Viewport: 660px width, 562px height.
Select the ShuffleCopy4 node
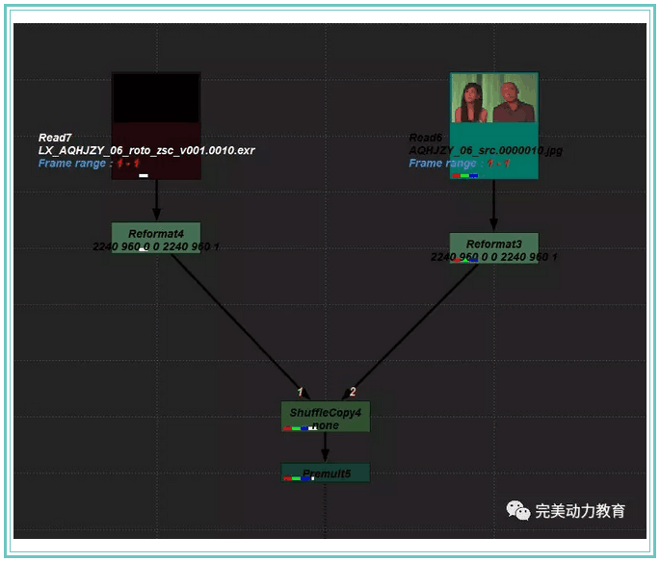point(326,417)
